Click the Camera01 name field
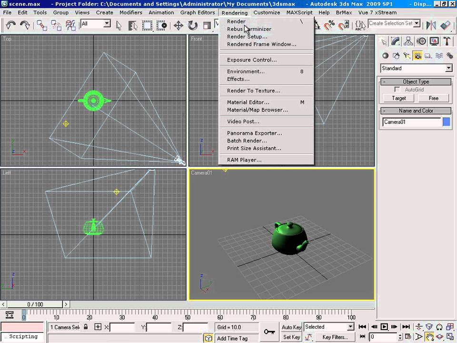The image size is (457, 343). pos(411,122)
